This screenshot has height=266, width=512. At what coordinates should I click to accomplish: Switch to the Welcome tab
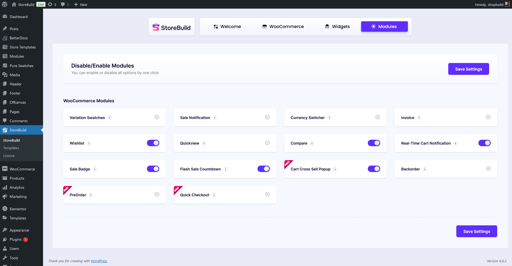(227, 27)
